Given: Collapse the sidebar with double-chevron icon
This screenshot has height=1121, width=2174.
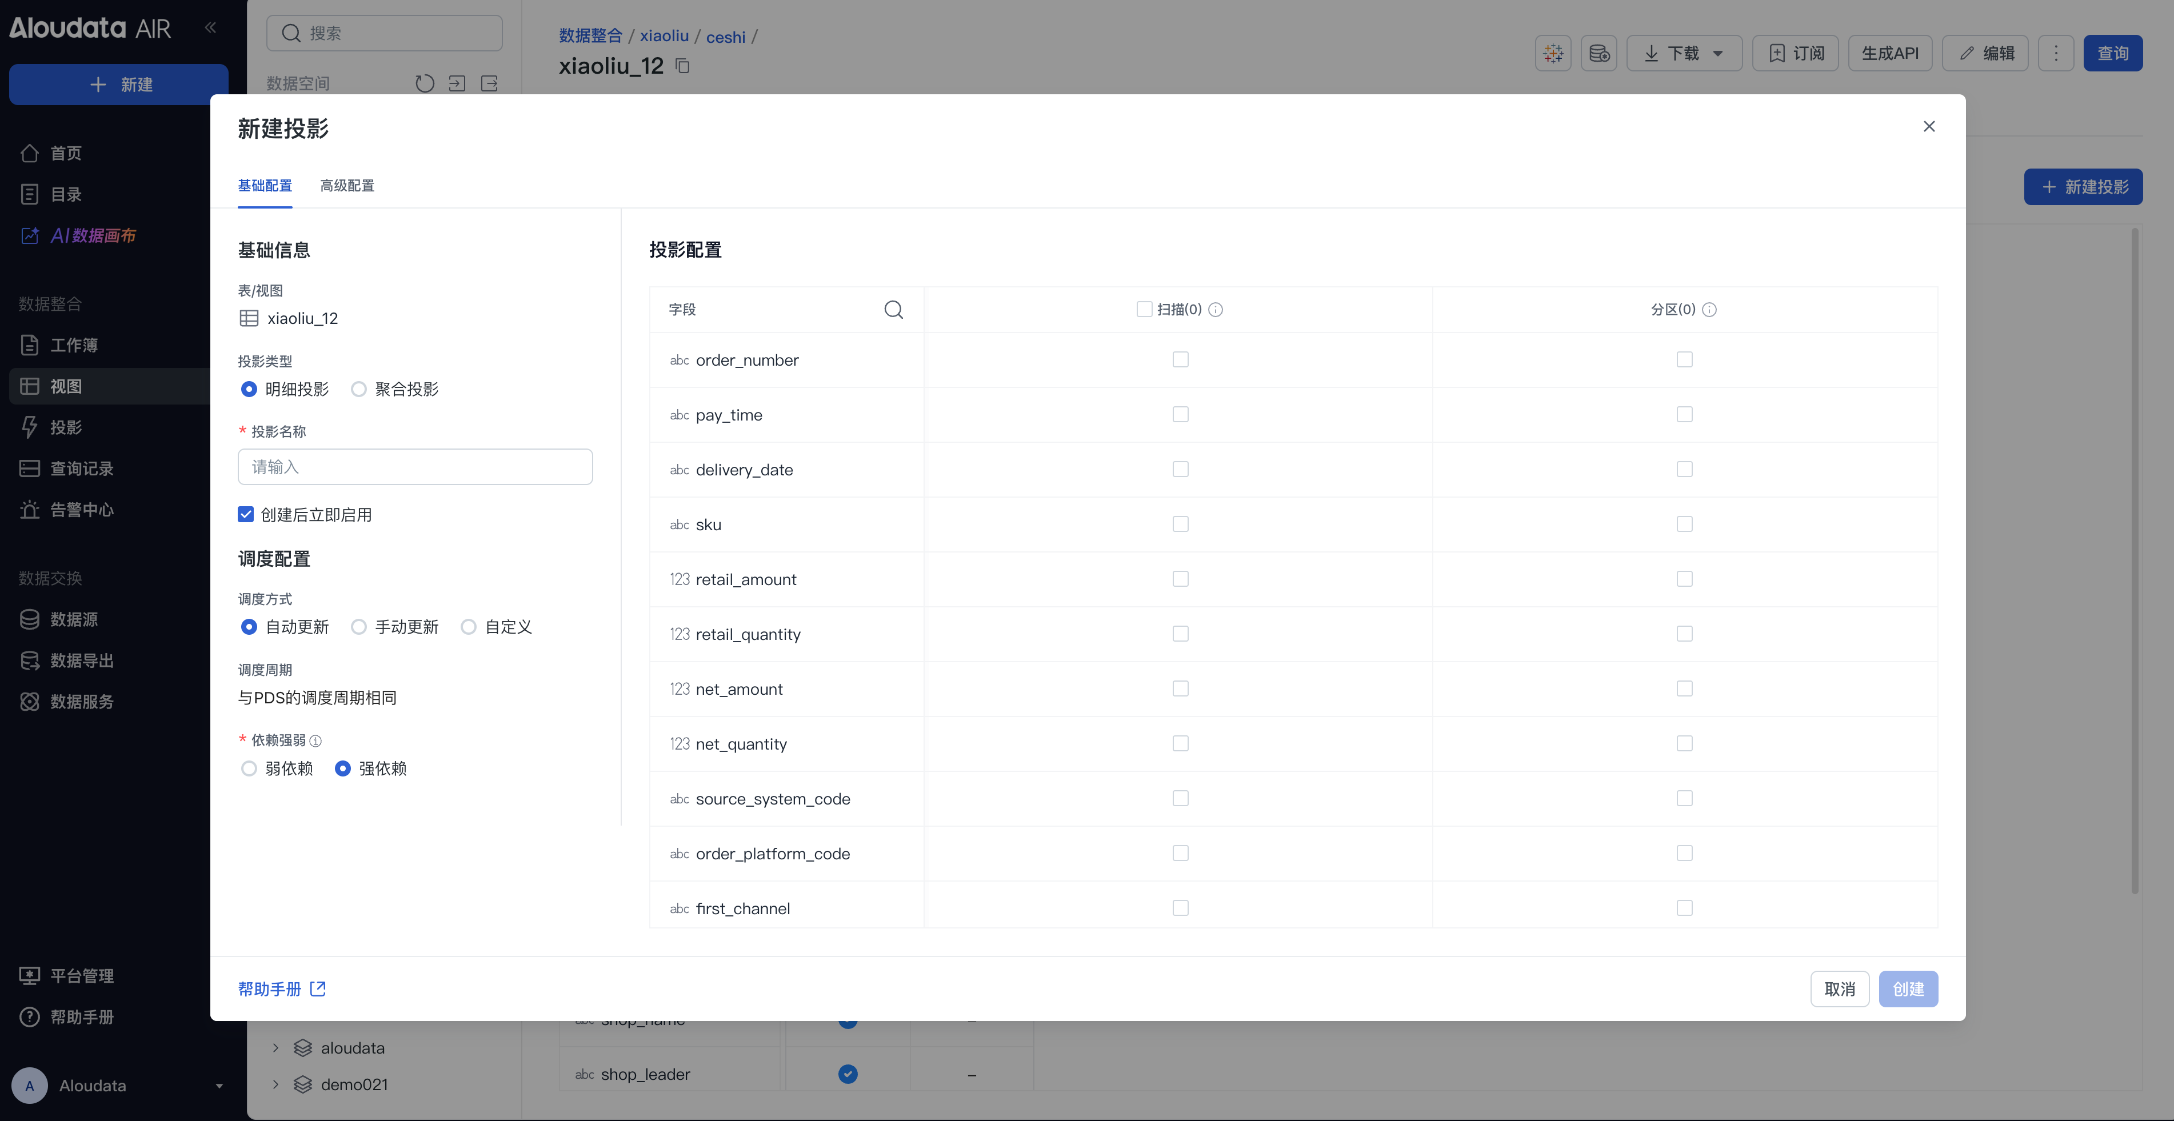Looking at the screenshot, I should 210,28.
